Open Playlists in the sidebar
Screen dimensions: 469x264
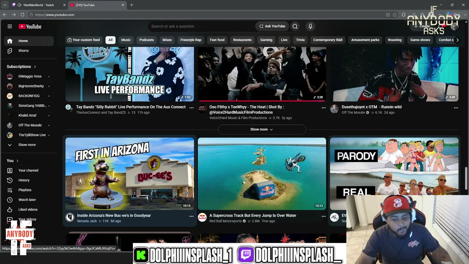[29, 190]
